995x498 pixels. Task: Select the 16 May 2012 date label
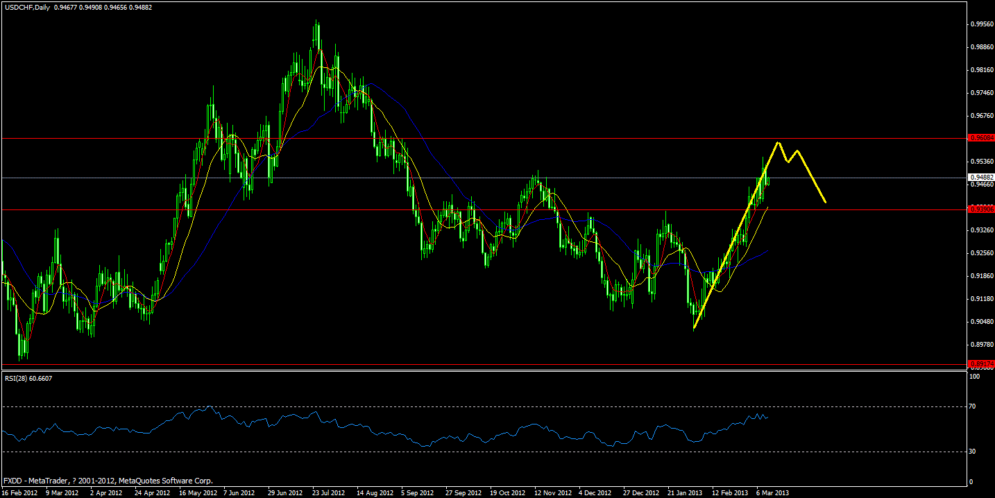click(198, 492)
